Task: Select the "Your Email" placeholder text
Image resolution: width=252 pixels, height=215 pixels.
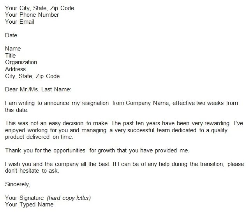Action: [19, 22]
